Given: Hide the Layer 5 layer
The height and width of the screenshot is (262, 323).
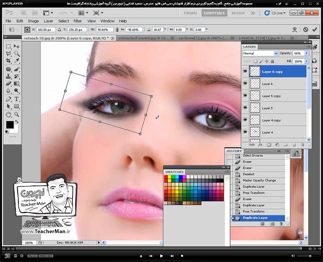Looking at the screenshot, I should [245, 108].
